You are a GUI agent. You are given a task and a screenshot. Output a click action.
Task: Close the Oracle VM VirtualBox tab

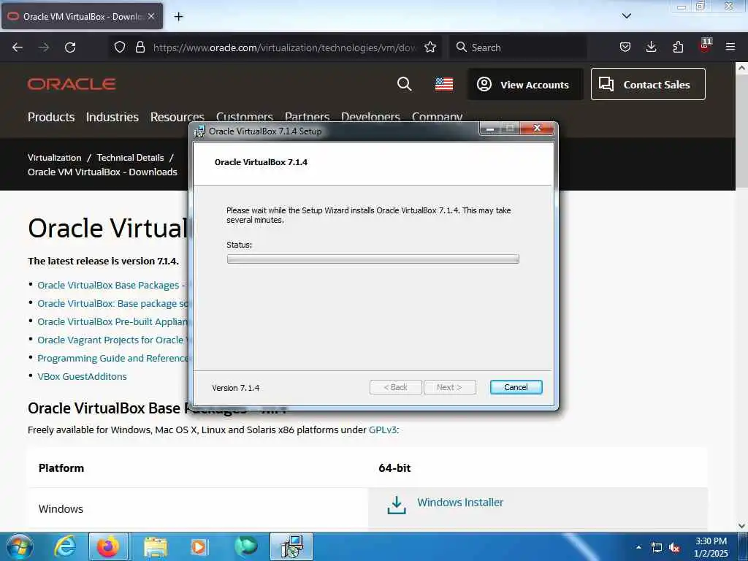(x=151, y=16)
